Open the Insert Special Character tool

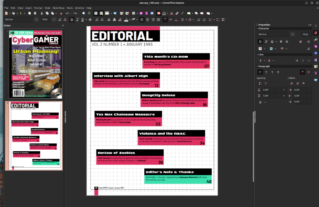click(x=164, y=13)
